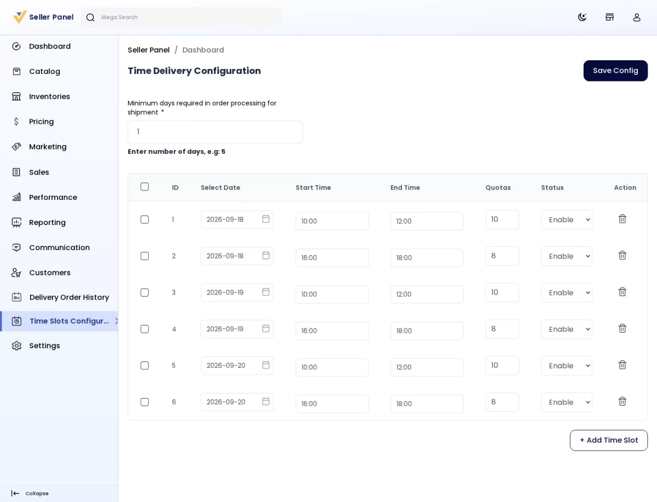This screenshot has height=502, width=657.
Task: Click the Customers people icon
Action: point(16,273)
